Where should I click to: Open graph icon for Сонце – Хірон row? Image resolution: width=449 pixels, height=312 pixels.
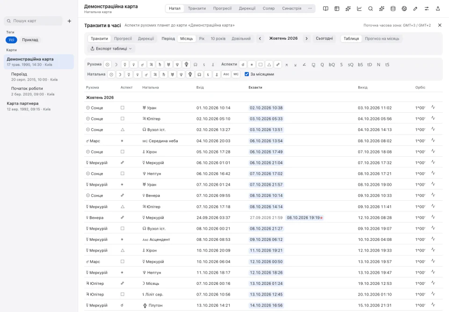click(433, 151)
